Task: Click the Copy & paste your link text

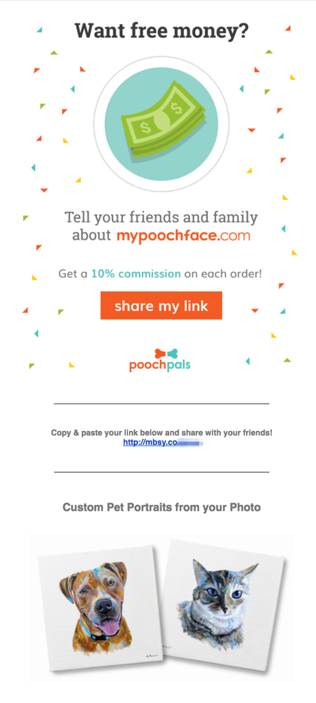Action: coord(161,433)
